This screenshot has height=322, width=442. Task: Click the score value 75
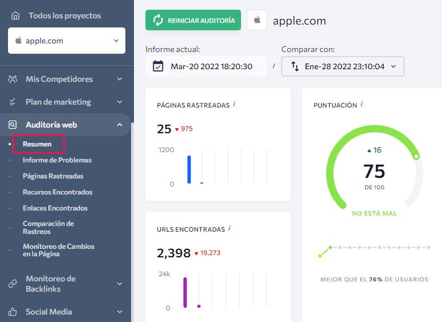click(374, 171)
